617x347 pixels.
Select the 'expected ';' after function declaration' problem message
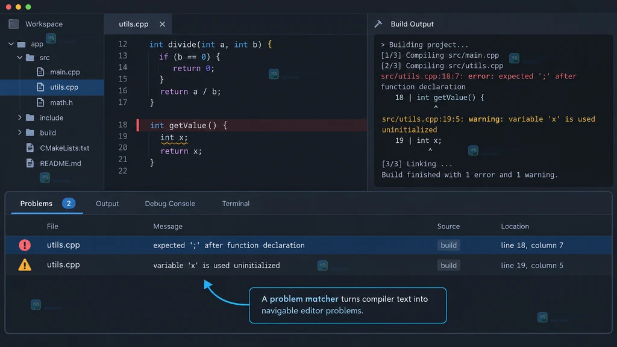[229, 245]
